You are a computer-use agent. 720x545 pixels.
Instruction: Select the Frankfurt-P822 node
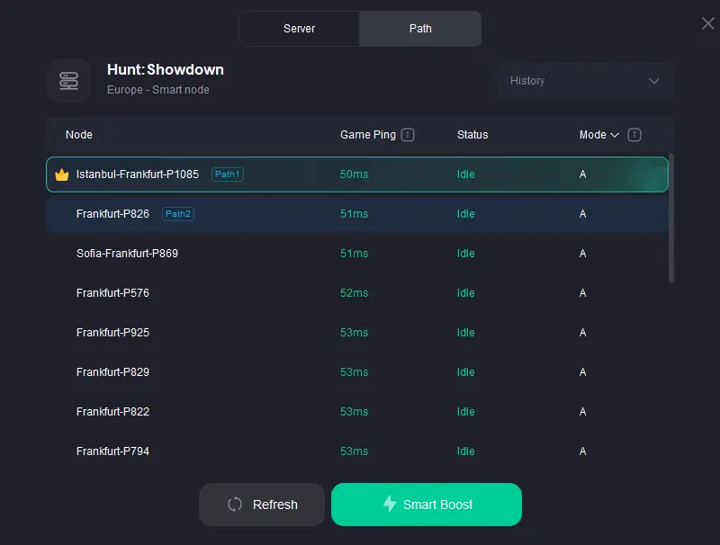(x=357, y=412)
